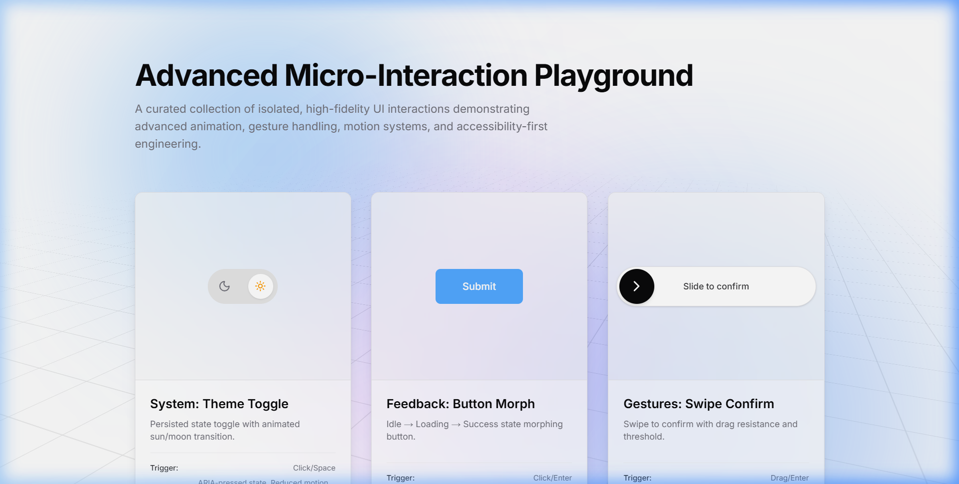Click 'Trigger:' label in Swipe Confirm card
This screenshot has height=484, width=959.
[637, 478]
